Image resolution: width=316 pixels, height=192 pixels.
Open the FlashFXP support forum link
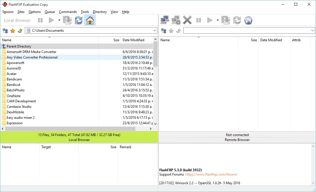[x=211, y=174]
